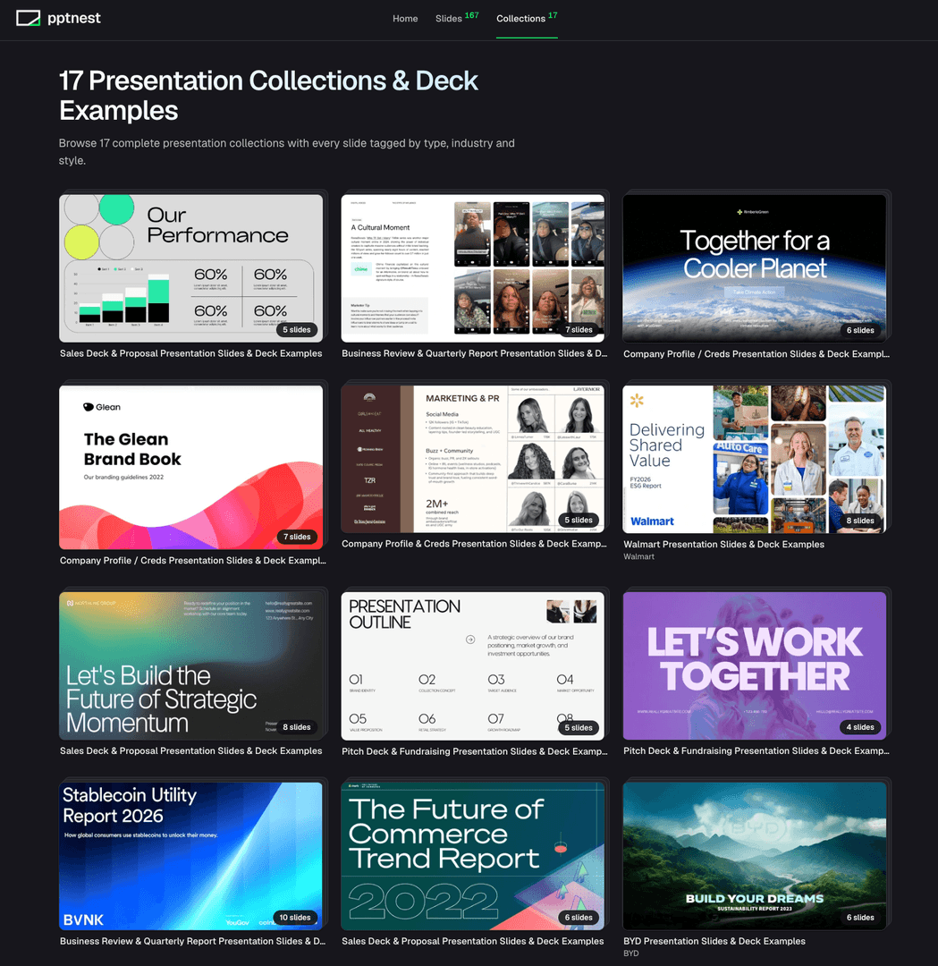Click the title link under 'Cooler Planet' thumbnail
Image resolution: width=938 pixels, height=966 pixels.
click(x=756, y=354)
